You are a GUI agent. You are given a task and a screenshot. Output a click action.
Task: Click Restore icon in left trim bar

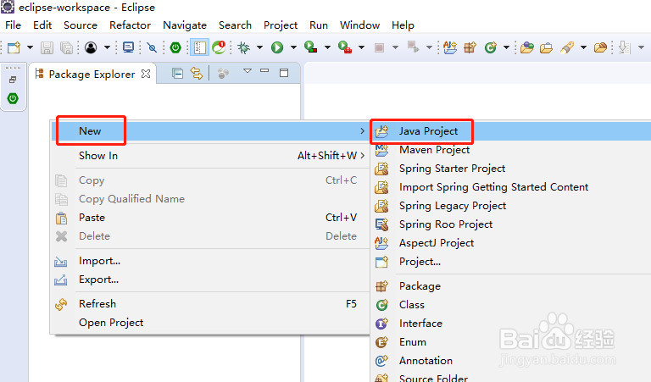click(13, 80)
